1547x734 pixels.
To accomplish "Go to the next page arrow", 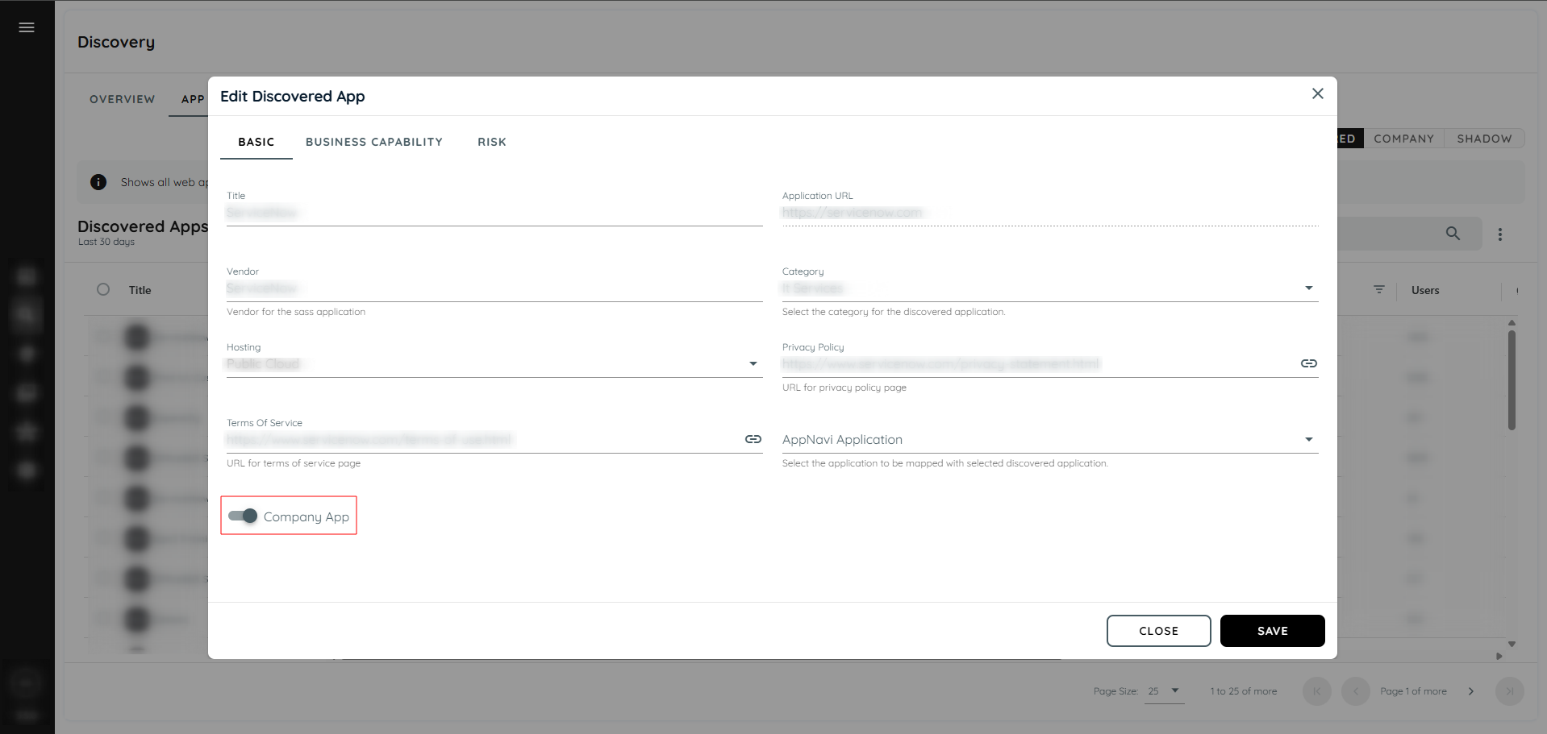I will click(1471, 691).
